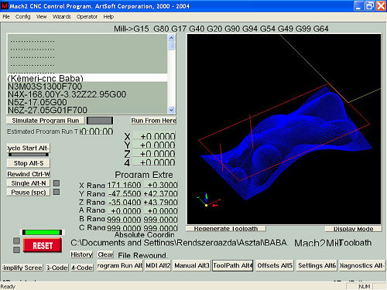Screen dimensions: 387x290
Task: Click the X axis DRO value field
Action: (154, 136)
